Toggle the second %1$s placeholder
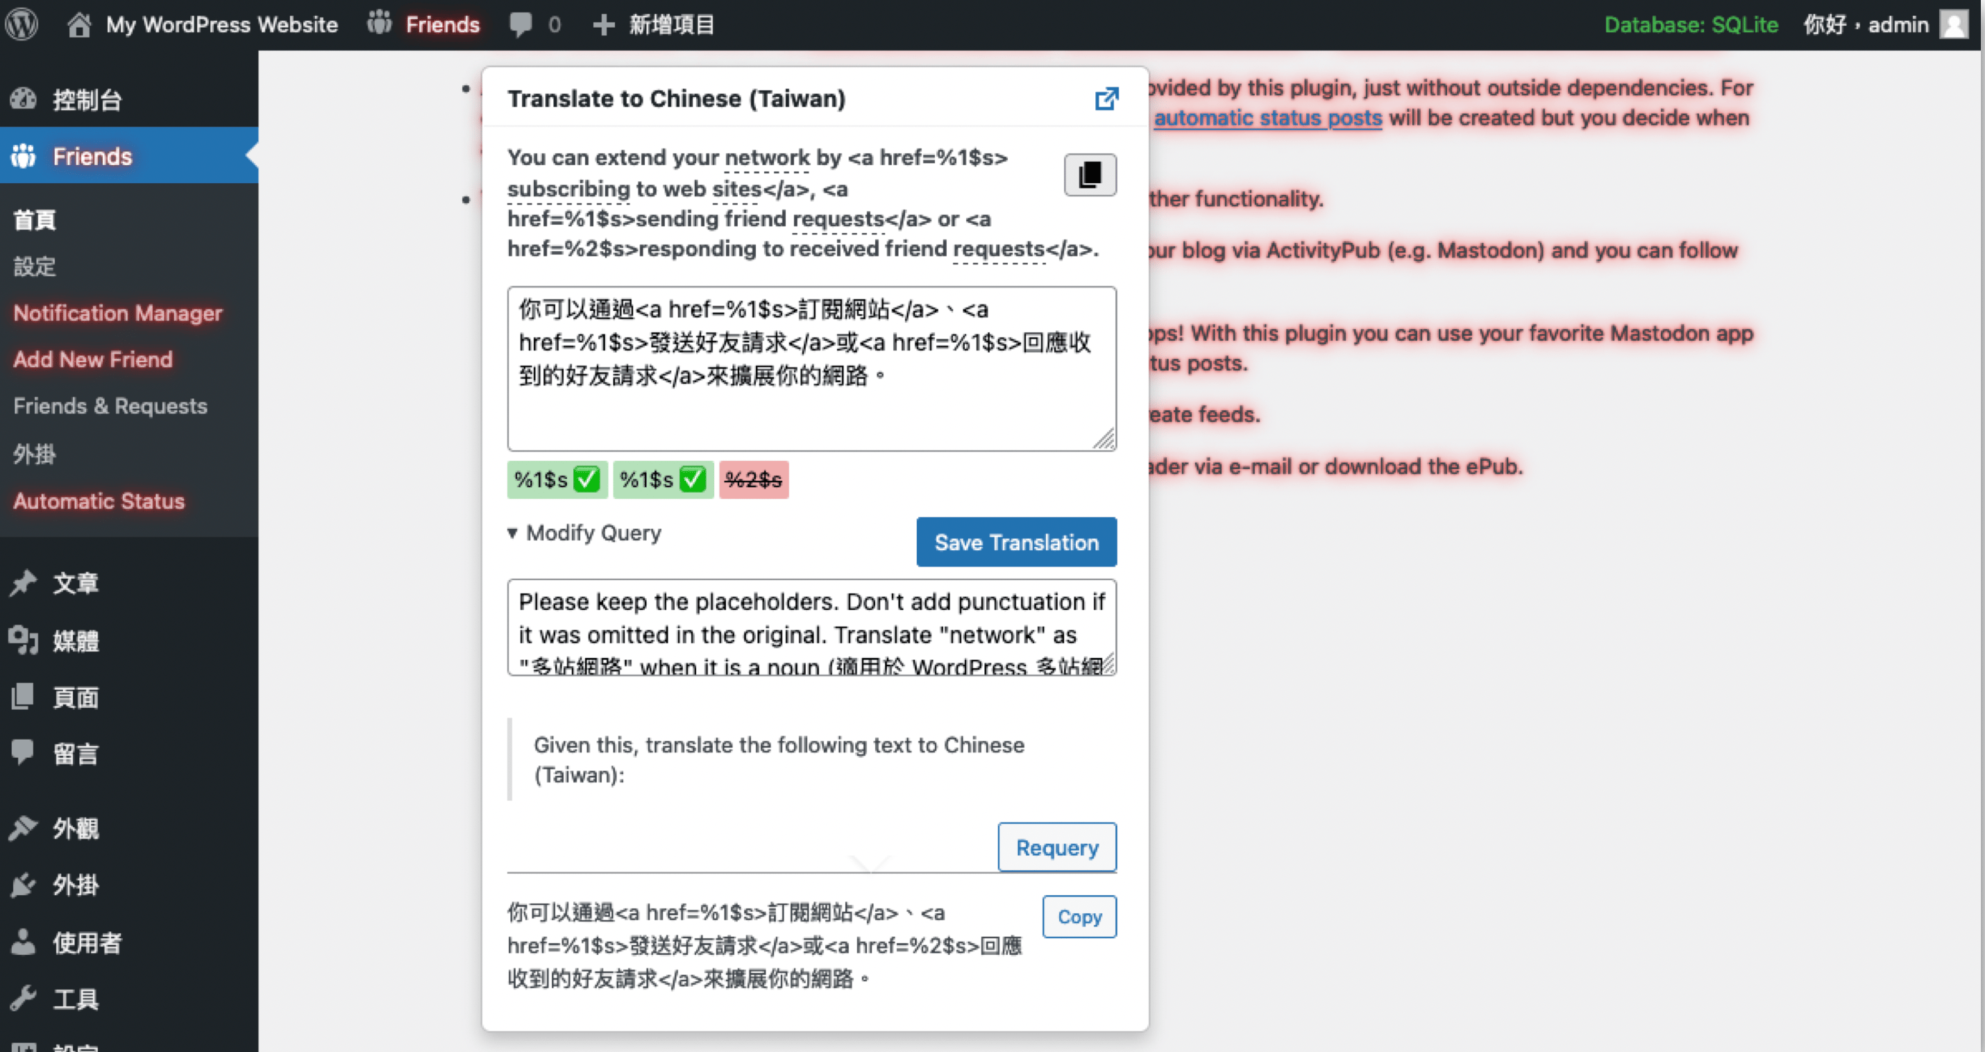 [659, 480]
